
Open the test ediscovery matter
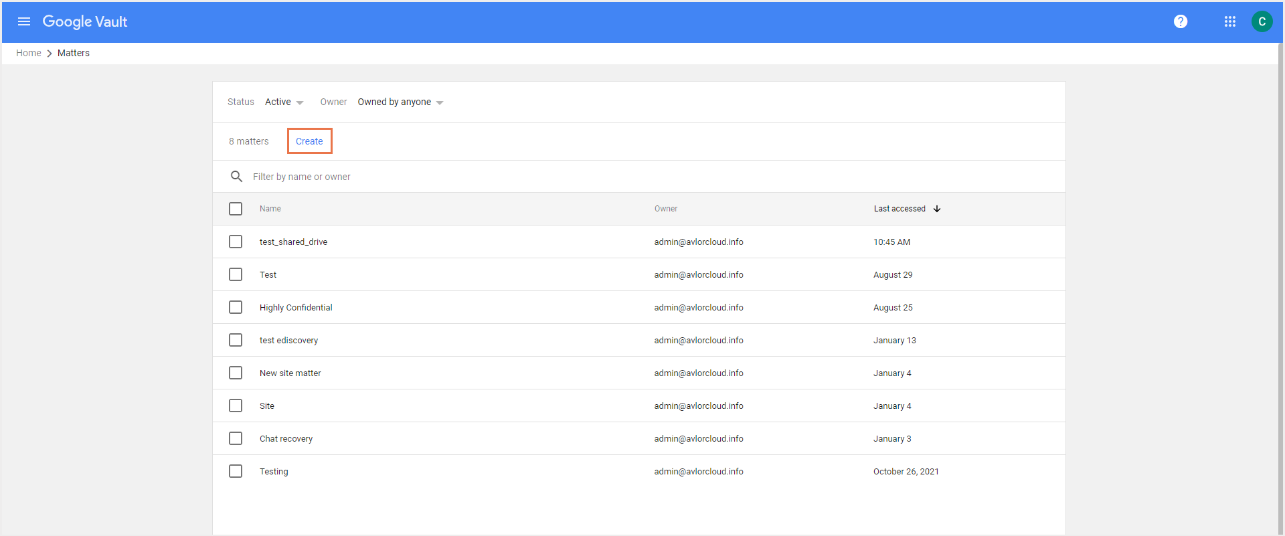tap(288, 341)
